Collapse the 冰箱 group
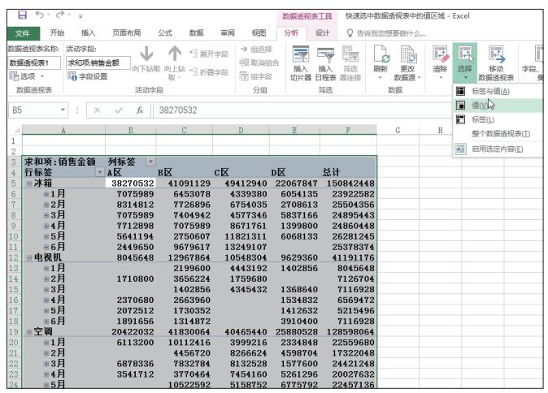The image size is (548, 393). (x=29, y=184)
